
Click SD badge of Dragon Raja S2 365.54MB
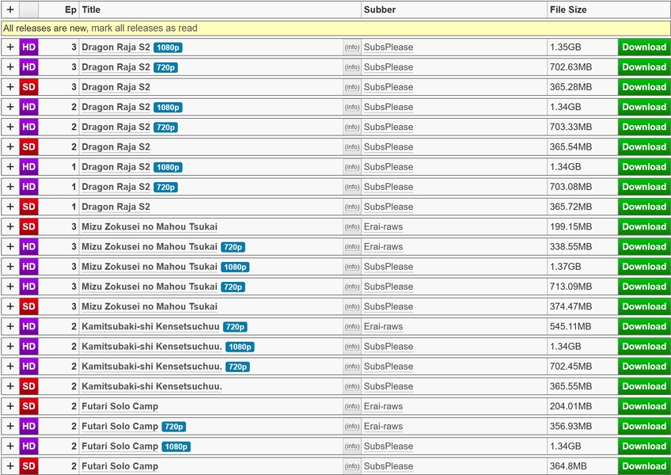tap(28, 147)
